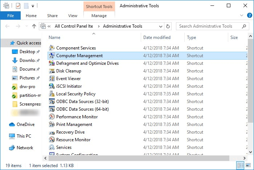Viewport: 254px width, 170px height.
Task: Go up one folder level
Action: [34, 26]
